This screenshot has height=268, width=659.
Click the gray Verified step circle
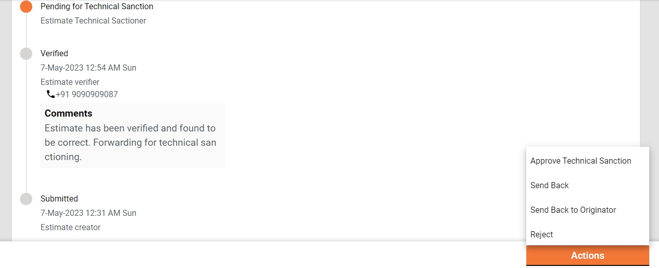click(x=26, y=54)
